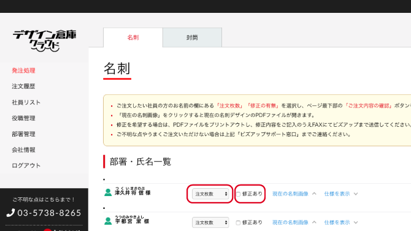
Task: Check 修正あり for 津久井将信
Action: click(238, 194)
